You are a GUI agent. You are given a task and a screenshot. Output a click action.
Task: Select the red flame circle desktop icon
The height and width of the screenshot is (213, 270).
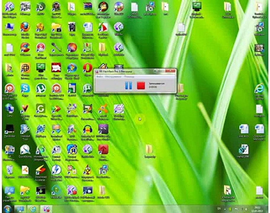41,51
